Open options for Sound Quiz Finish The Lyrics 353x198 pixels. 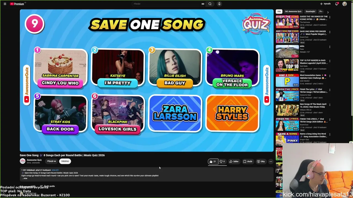click(330, 119)
